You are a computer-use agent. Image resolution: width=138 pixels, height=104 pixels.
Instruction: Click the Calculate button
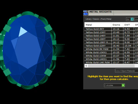pos(114,85)
